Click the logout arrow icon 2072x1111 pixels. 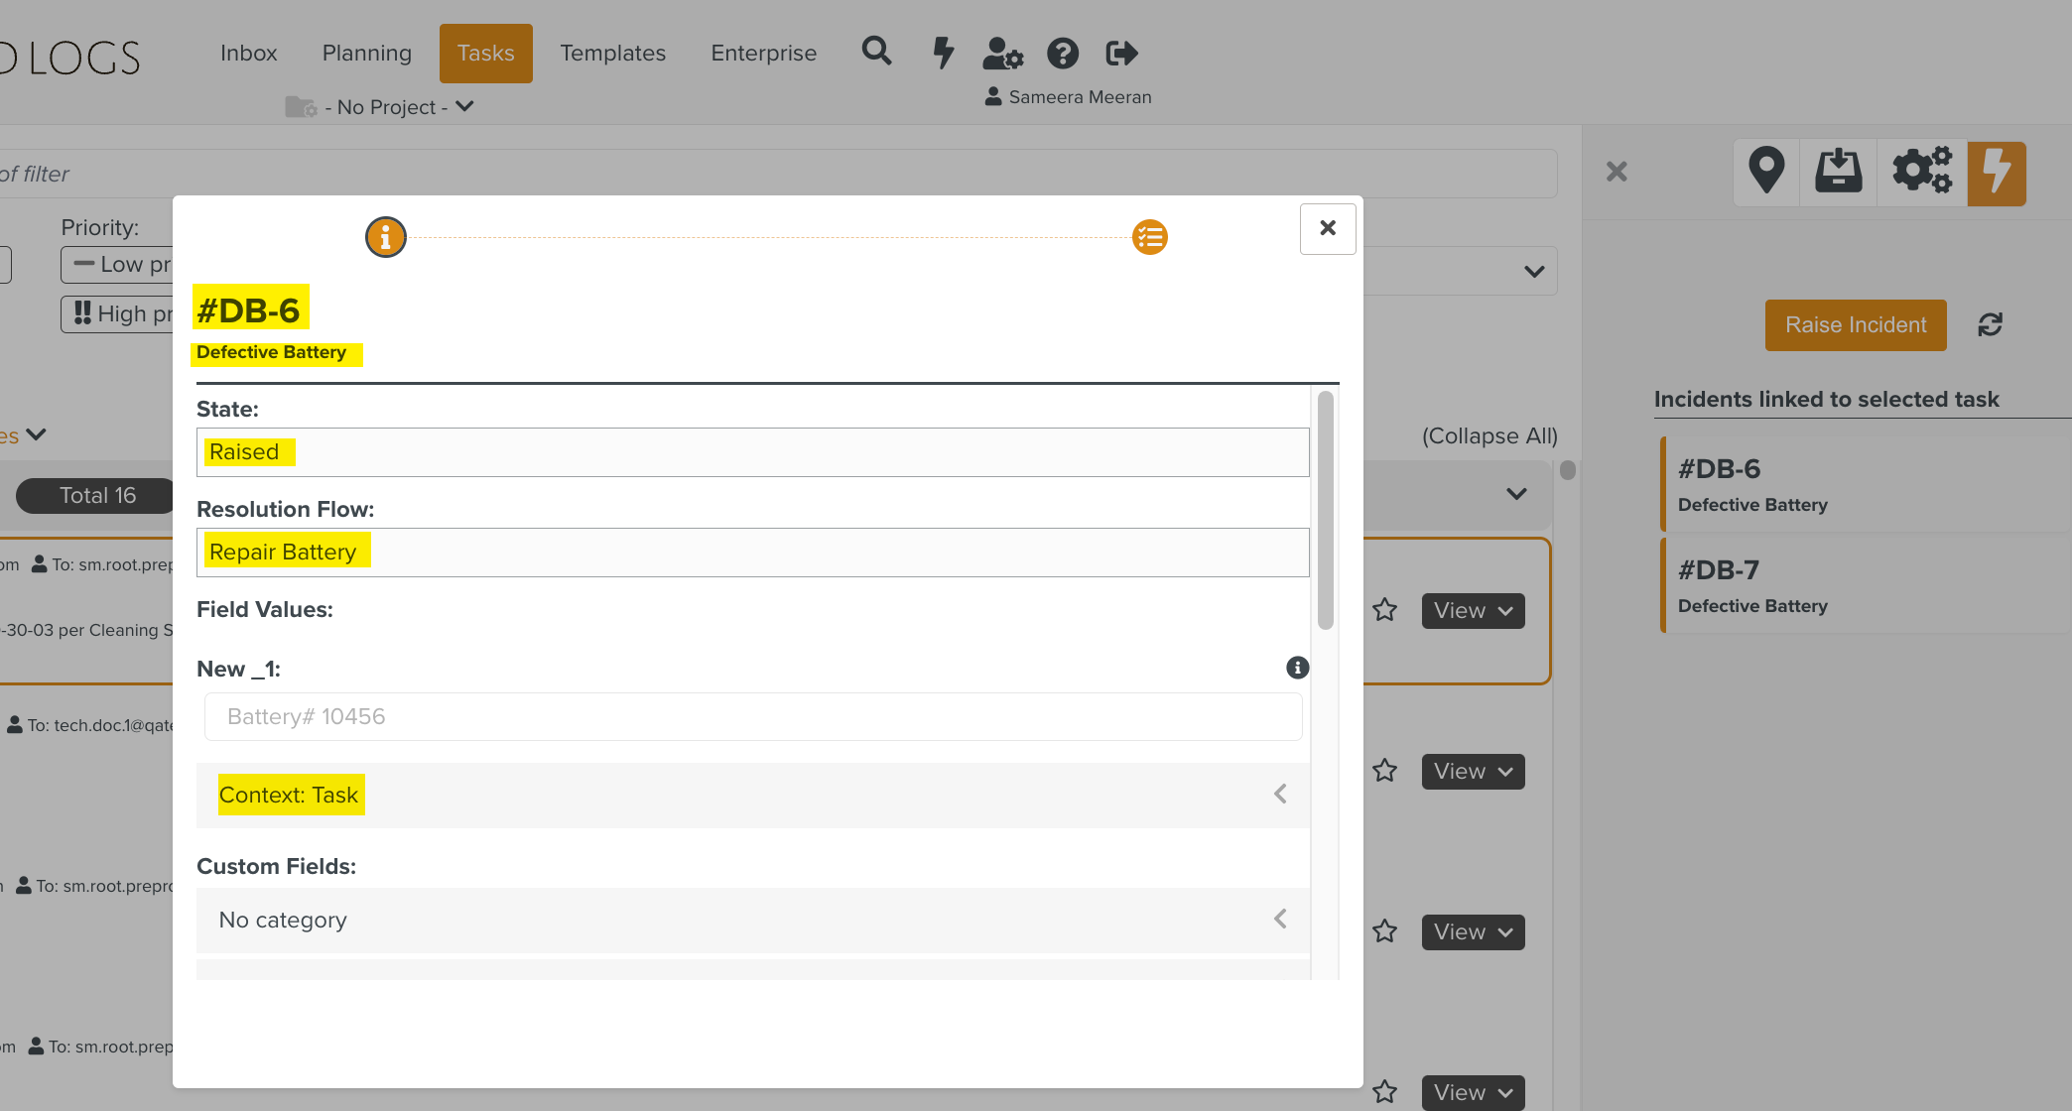pyautogui.click(x=1121, y=53)
